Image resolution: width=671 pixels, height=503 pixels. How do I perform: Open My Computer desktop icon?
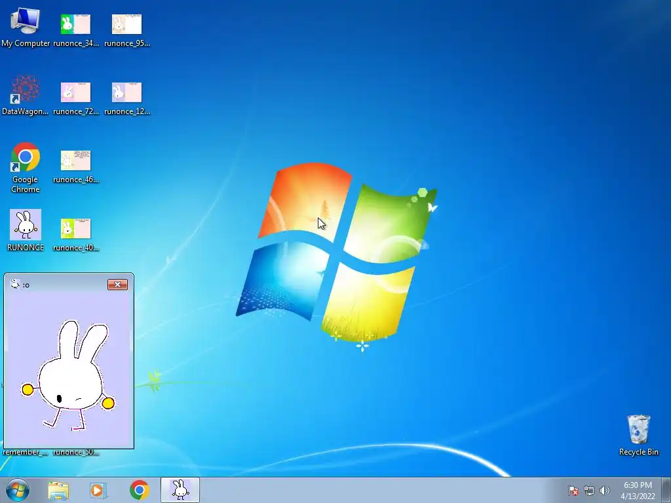(x=26, y=28)
